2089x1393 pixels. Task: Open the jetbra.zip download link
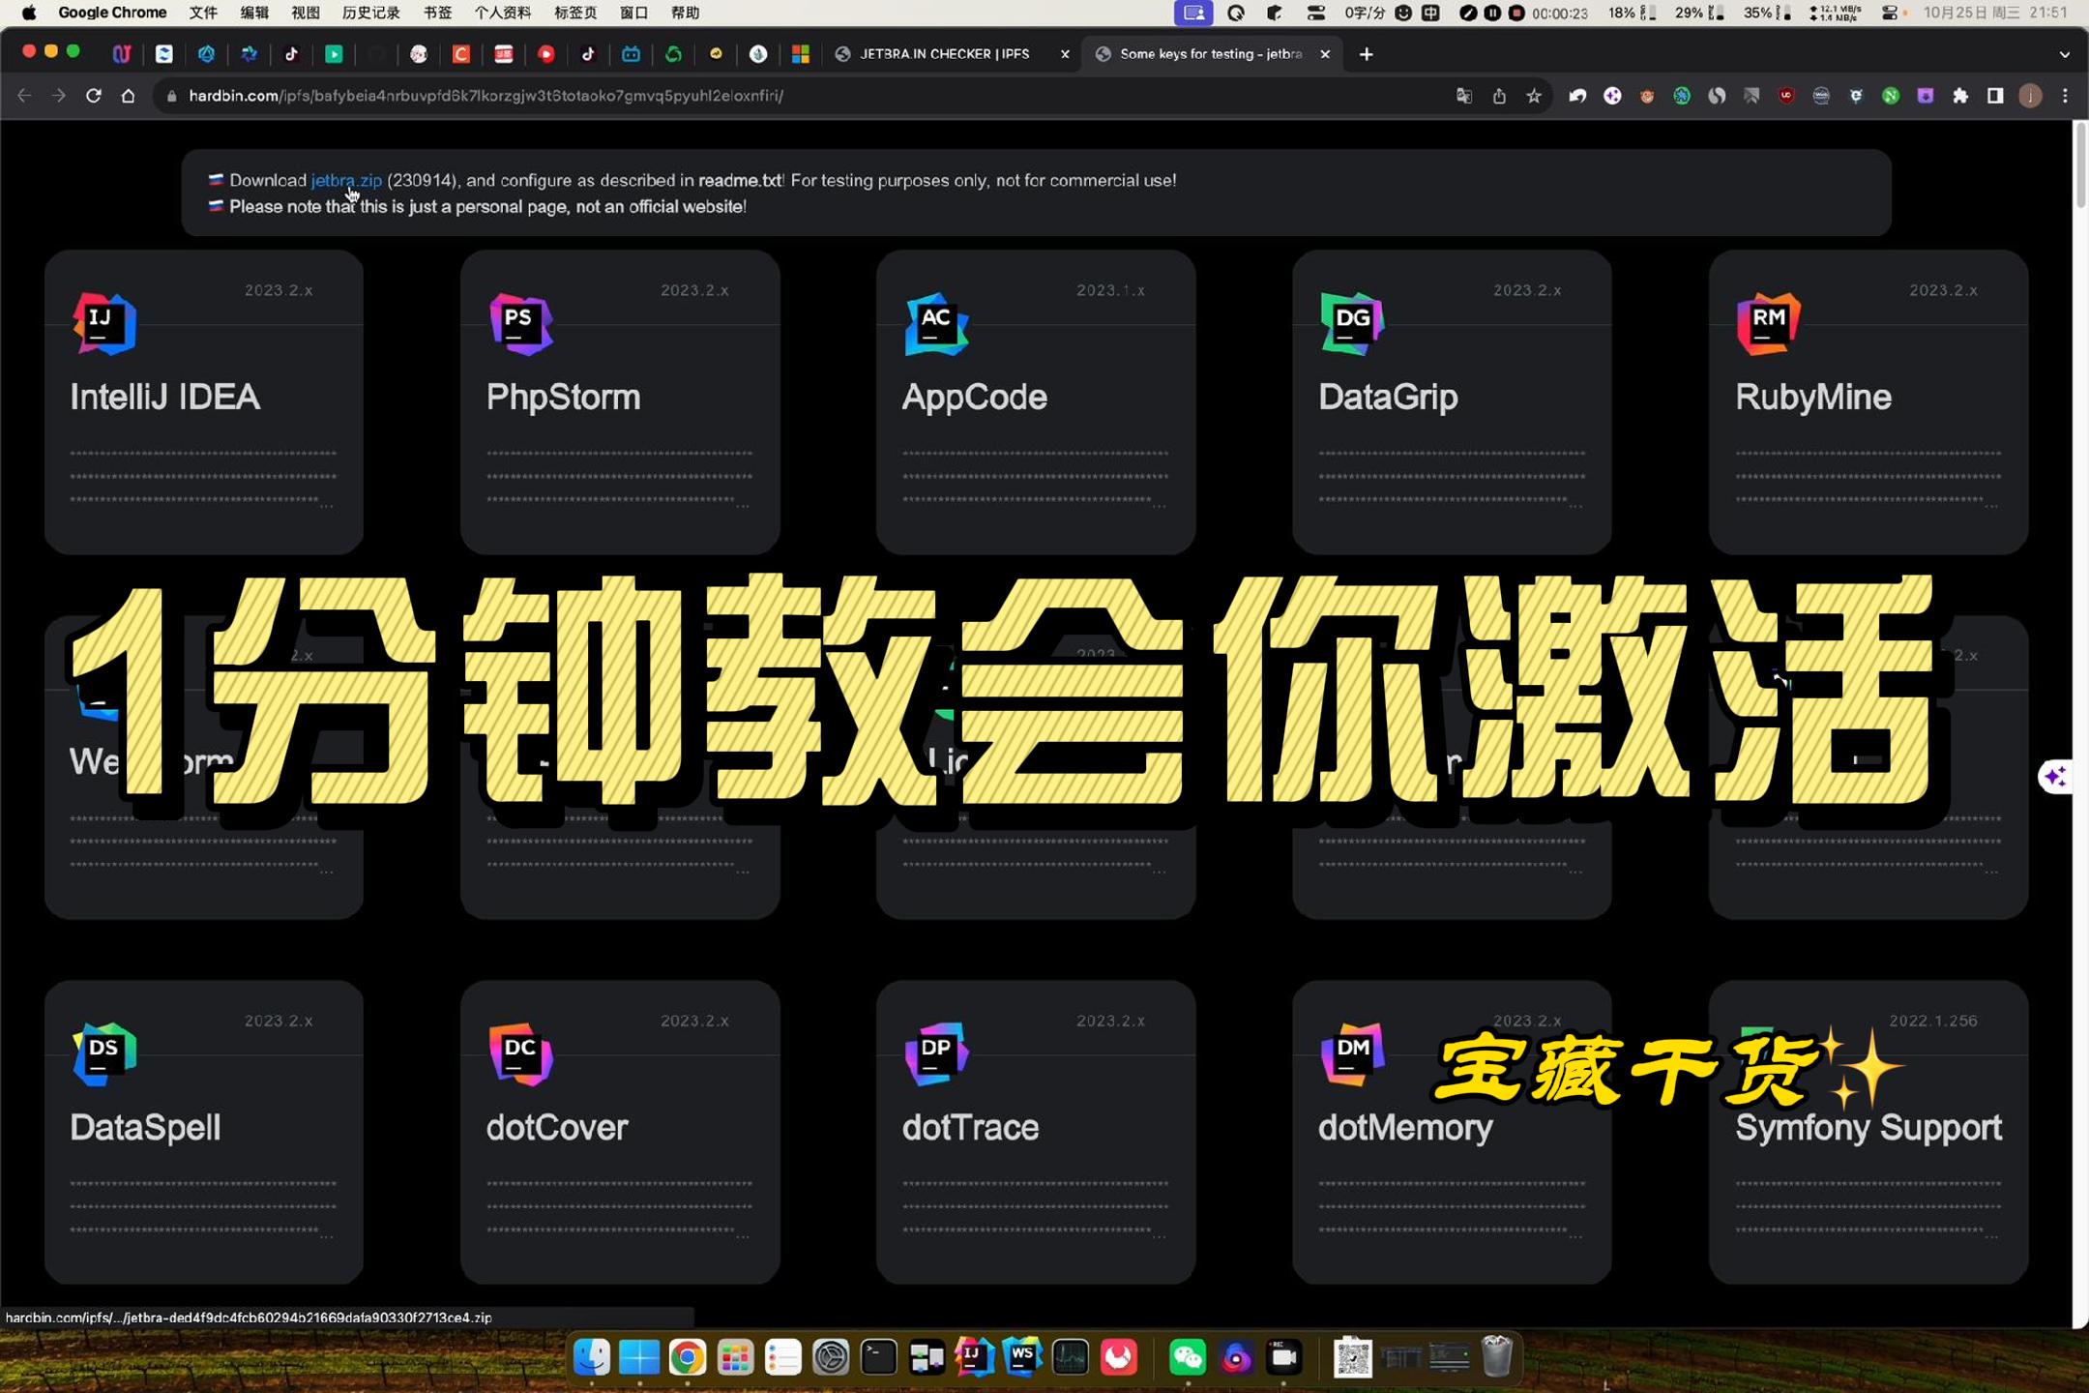pyautogui.click(x=346, y=180)
